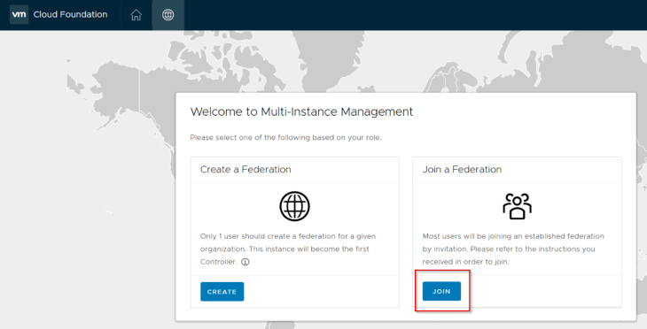This screenshot has height=329, width=647.
Task: Click "Please select one of the following" text
Action: click(x=285, y=138)
